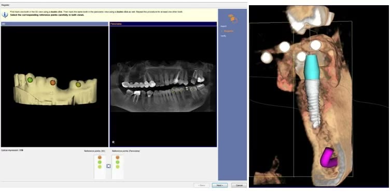Click the yellow-green marker on 3D model

78,85
